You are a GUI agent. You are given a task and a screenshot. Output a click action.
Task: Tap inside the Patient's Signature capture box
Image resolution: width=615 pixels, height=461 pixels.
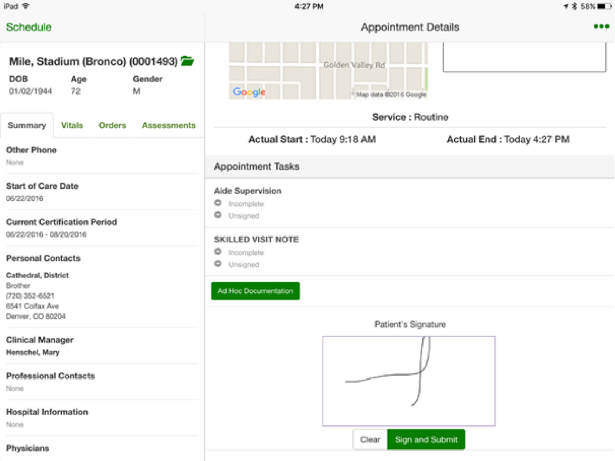point(409,380)
